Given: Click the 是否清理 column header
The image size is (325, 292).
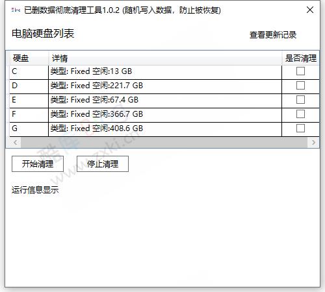Looking at the screenshot, I should pos(300,58).
